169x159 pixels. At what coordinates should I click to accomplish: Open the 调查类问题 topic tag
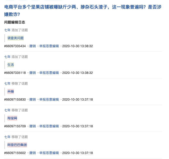point(15,38)
